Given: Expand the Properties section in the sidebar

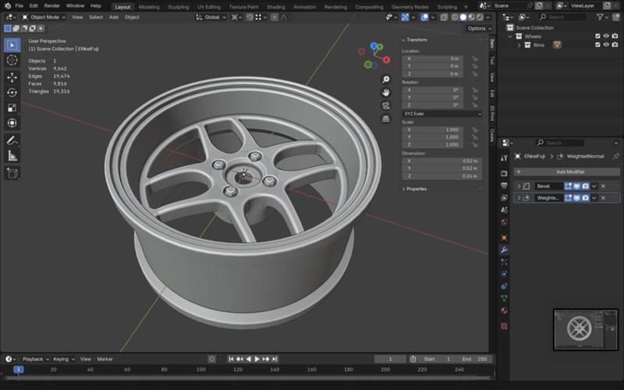Looking at the screenshot, I should [416, 189].
